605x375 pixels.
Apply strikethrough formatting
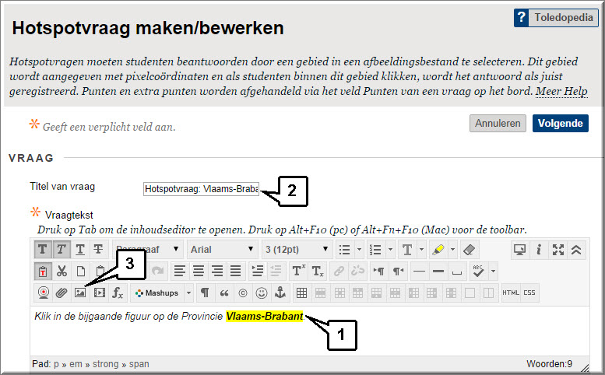pos(98,250)
